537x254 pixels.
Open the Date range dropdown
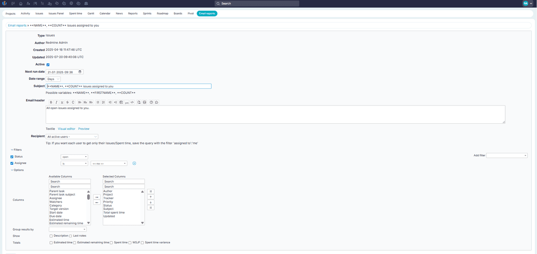pyautogui.click(x=53, y=79)
